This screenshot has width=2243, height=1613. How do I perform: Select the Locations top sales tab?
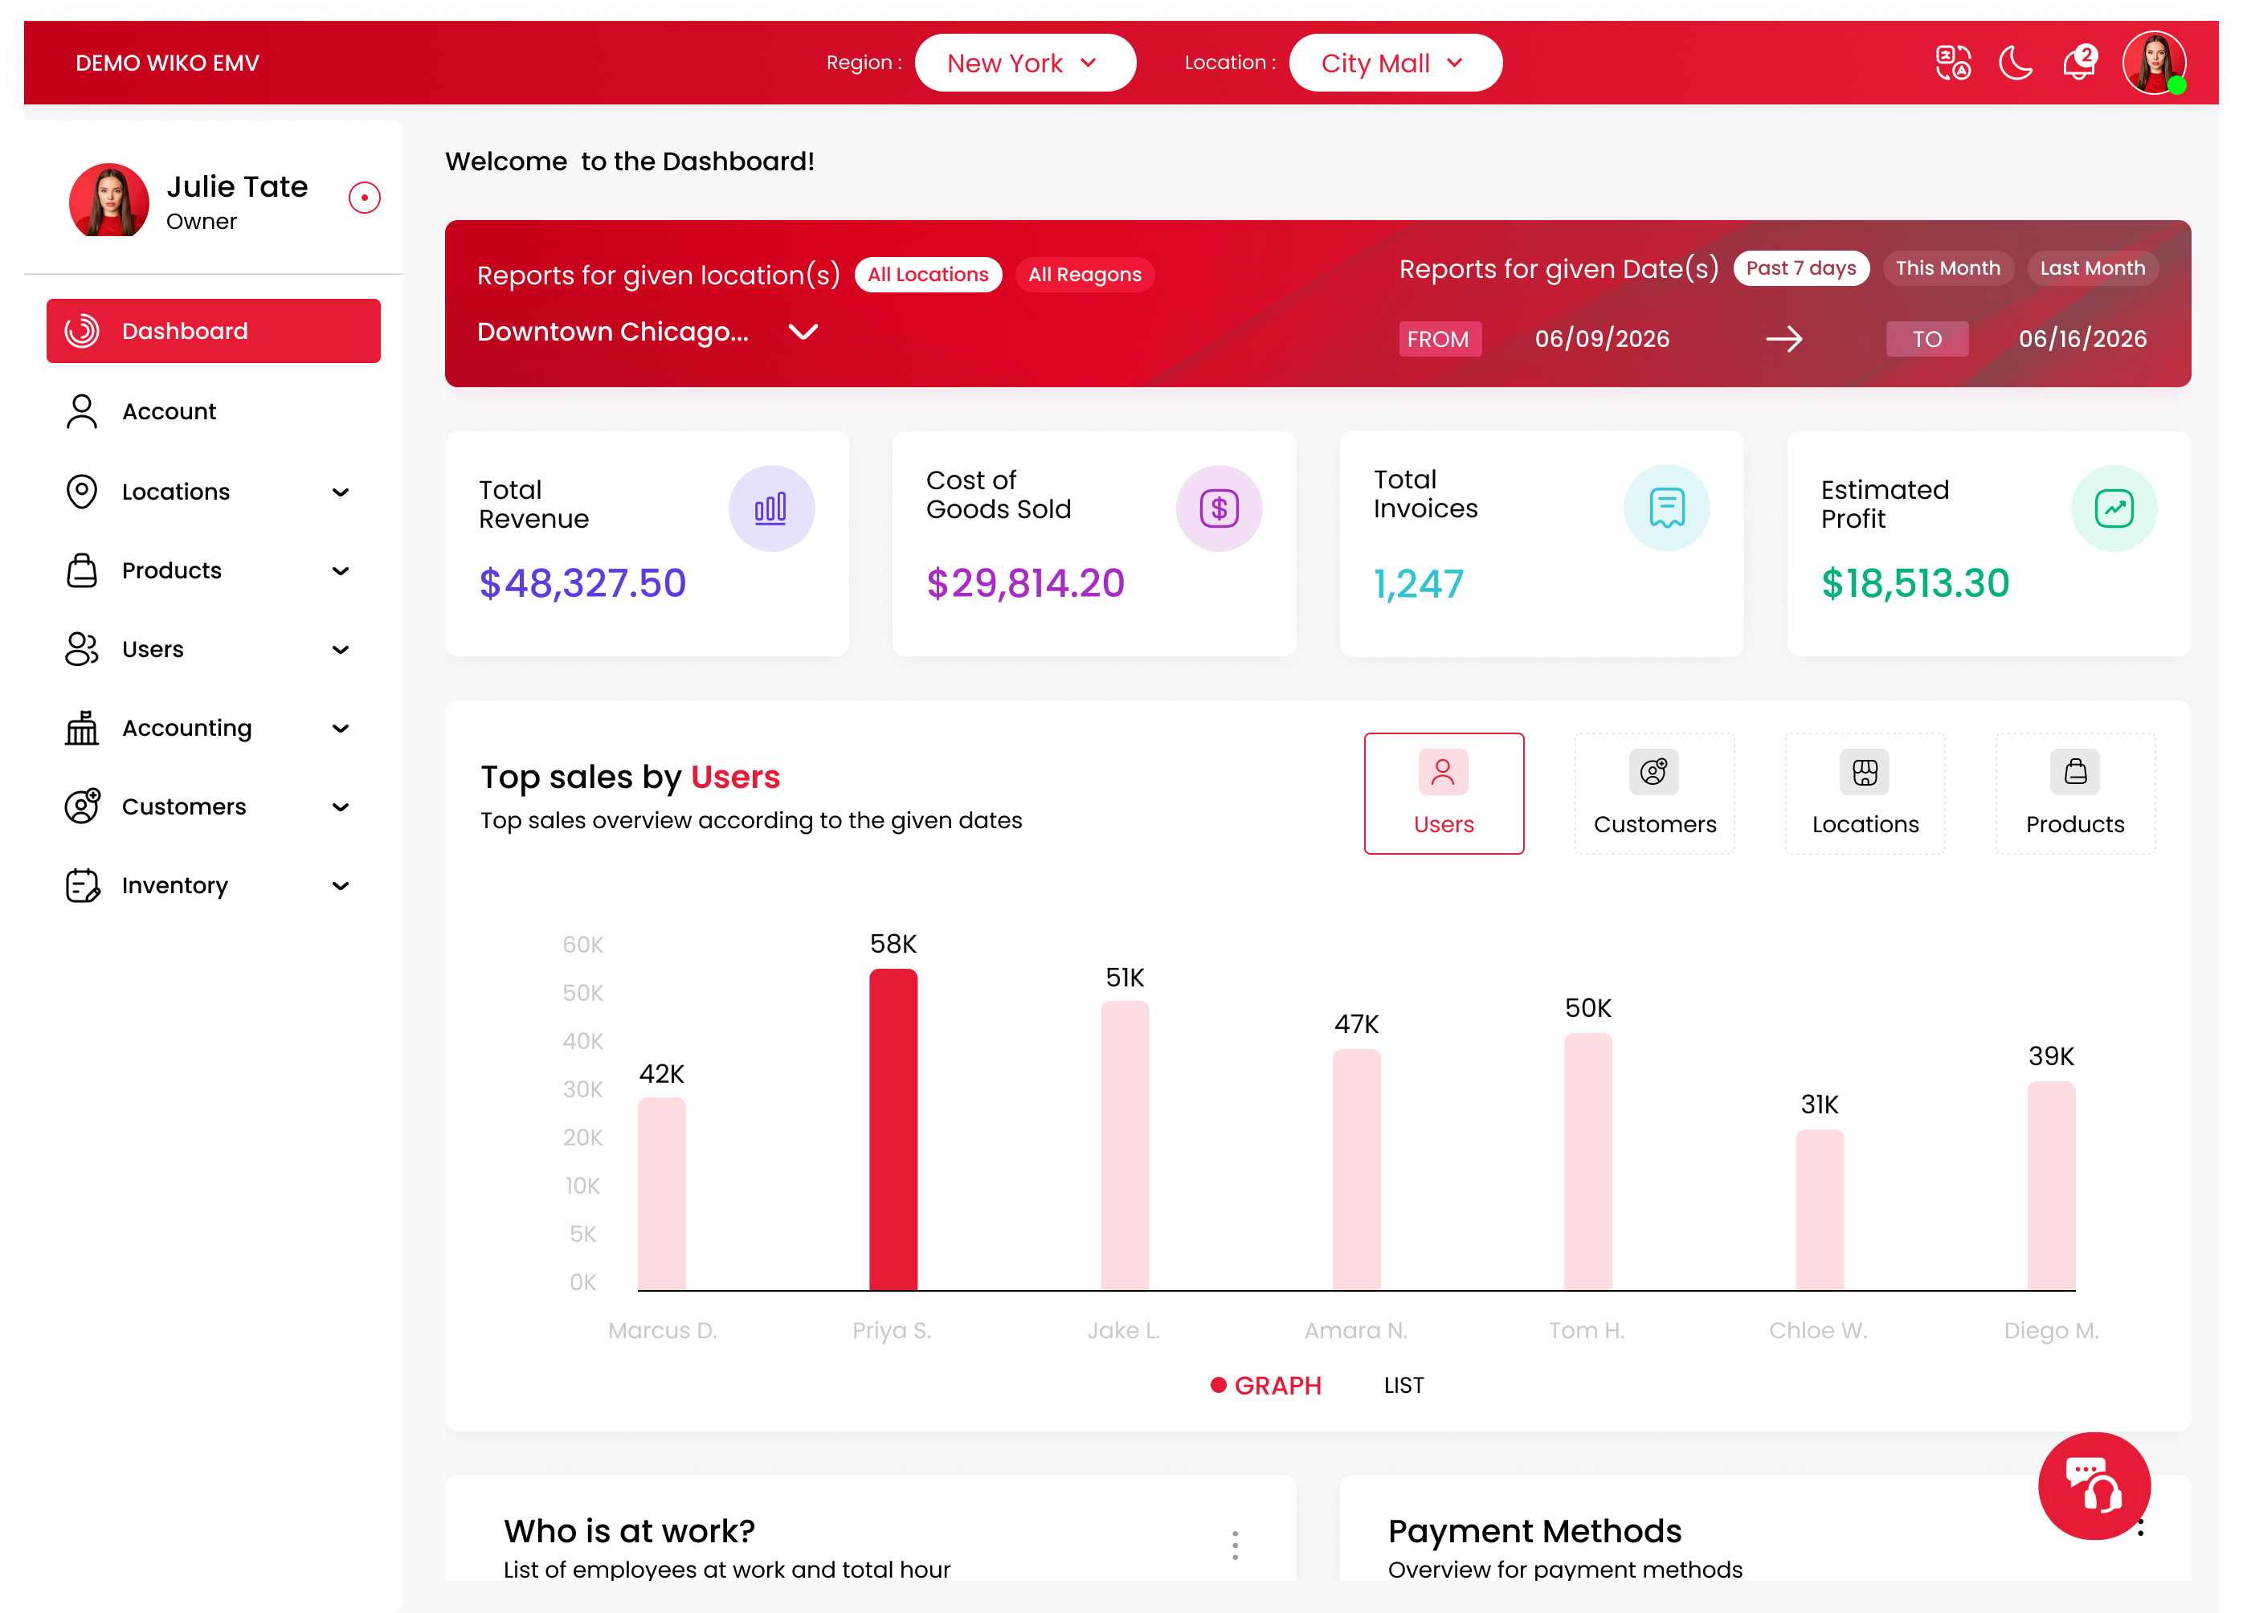[x=1865, y=793]
